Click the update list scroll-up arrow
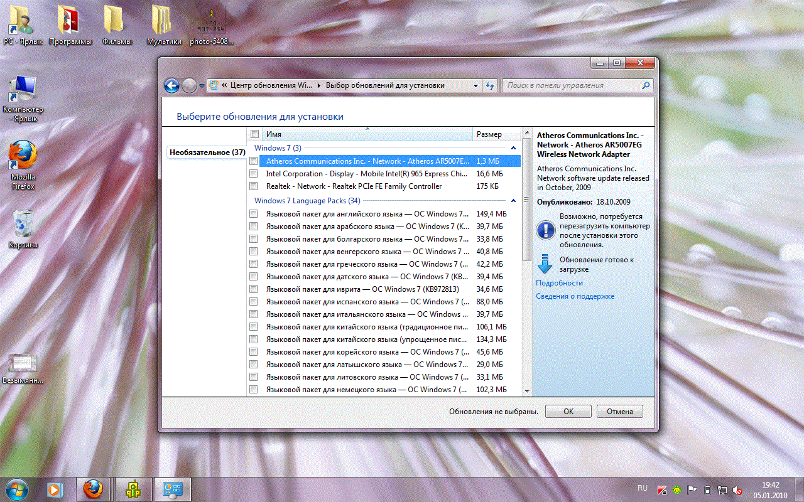 tap(526, 133)
